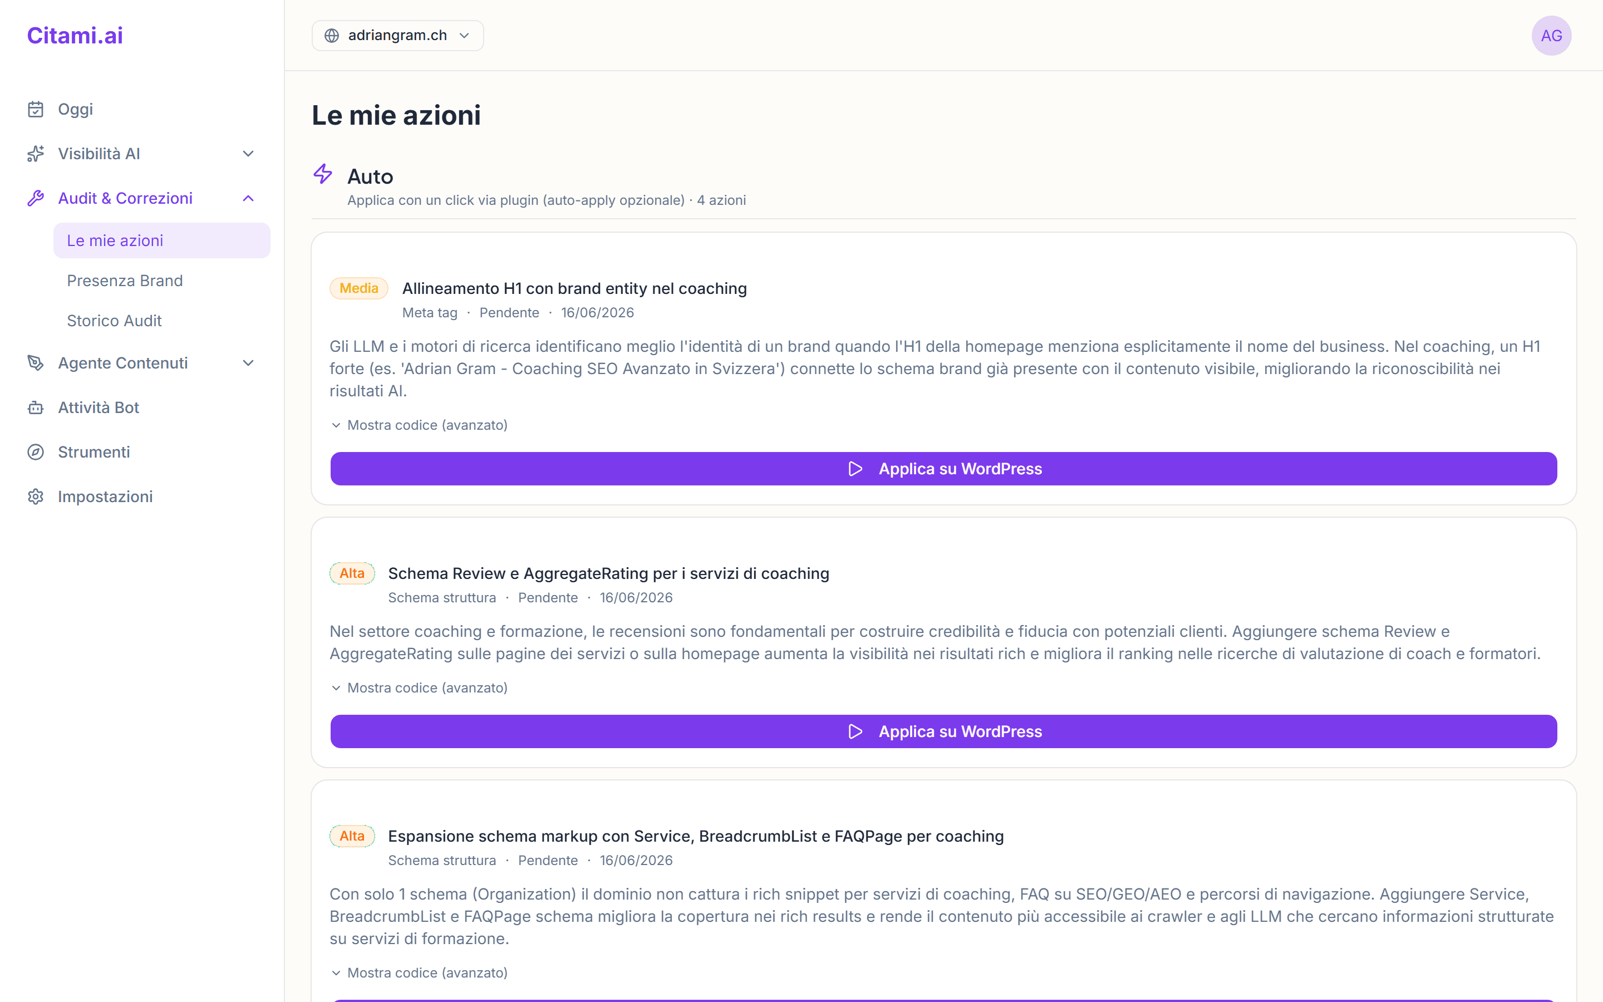Collapse the Audit & Correzioni section chevron
The height and width of the screenshot is (1002, 1603).
tap(248, 198)
